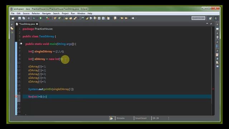The width and height of the screenshot is (229, 129).
Task: Open the Run menu
Action: coord(73,14)
